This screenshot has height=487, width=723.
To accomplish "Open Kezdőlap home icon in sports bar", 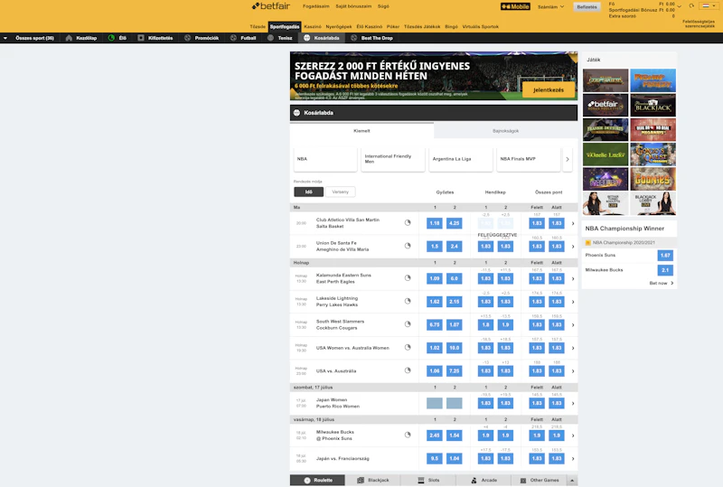I will pyautogui.click(x=81, y=38).
